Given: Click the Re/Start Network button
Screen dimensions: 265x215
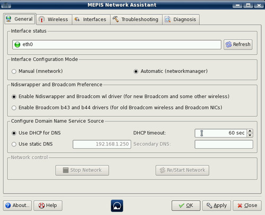Looking at the screenshot, I should pyautogui.click(x=182, y=170).
